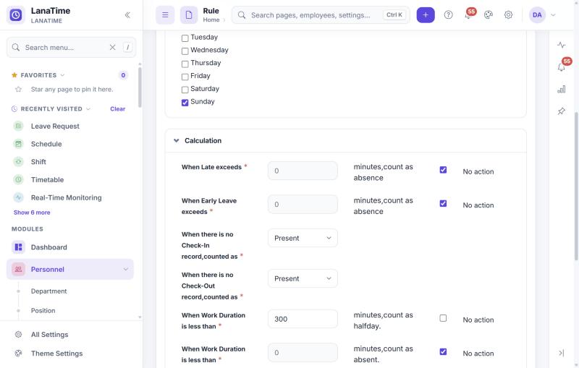Go to Real-Time Monitoring page
Screen dimensions: 579x368
coord(66,197)
